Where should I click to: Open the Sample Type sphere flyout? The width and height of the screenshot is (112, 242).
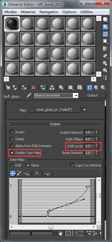105,19
